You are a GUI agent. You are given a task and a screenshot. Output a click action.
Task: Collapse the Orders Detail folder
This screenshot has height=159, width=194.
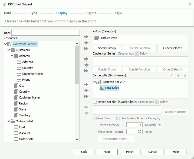(x=9, y=121)
